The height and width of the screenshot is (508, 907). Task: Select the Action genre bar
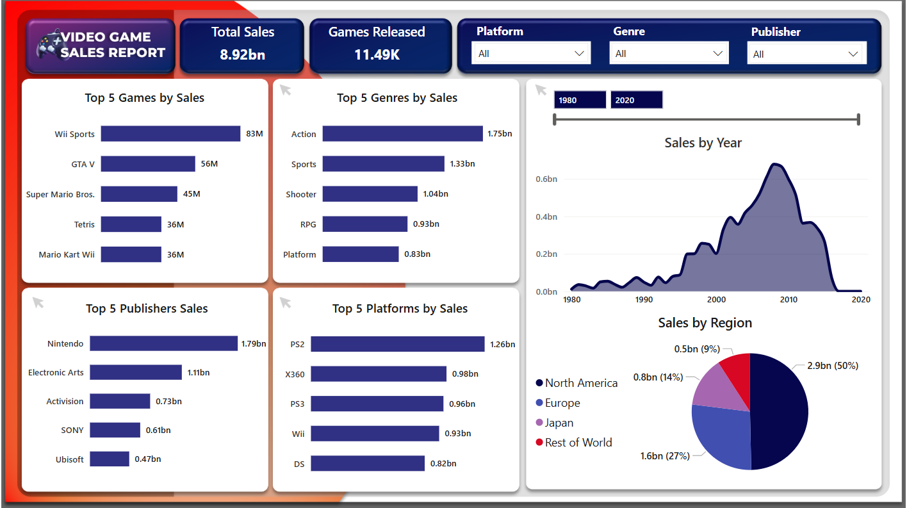pyautogui.click(x=402, y=134)
